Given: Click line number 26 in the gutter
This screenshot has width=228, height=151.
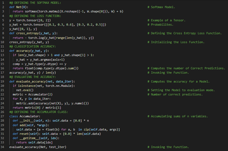Looking at the screenshot, I should (3, 112).
